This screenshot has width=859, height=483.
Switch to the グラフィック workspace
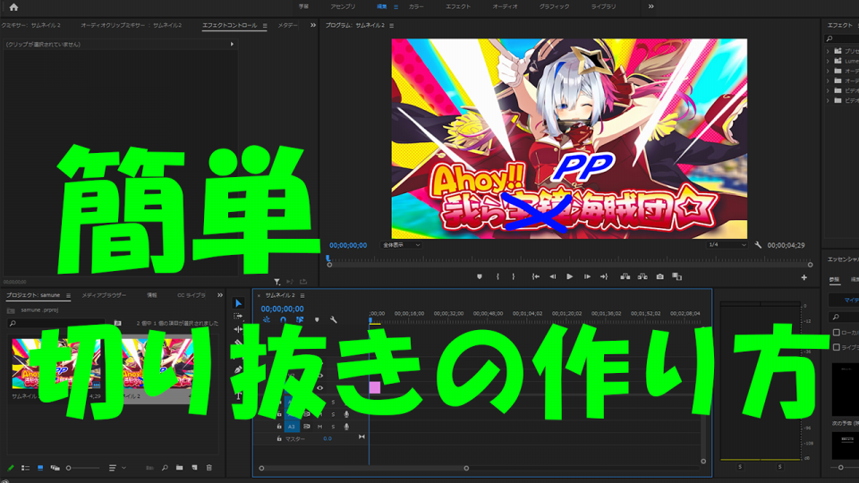554,7
